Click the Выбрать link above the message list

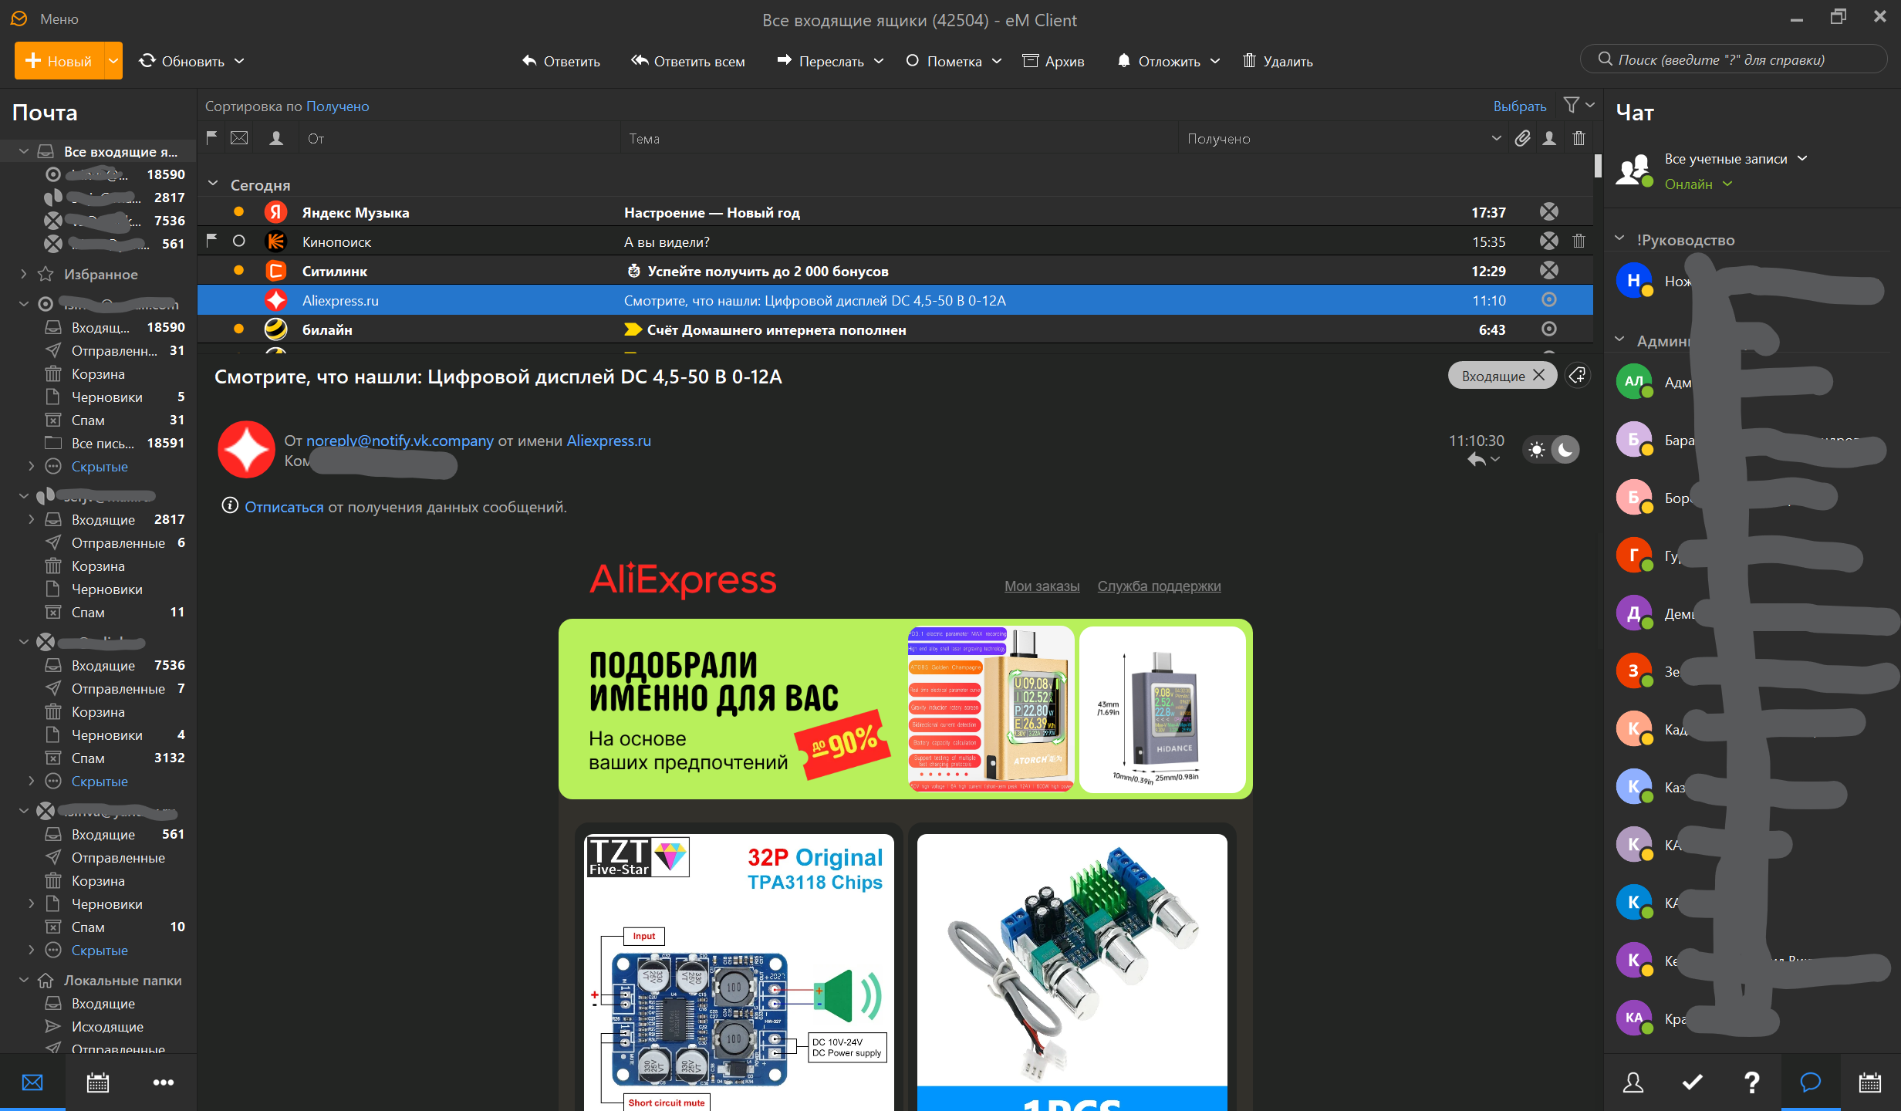(1519, 106)
